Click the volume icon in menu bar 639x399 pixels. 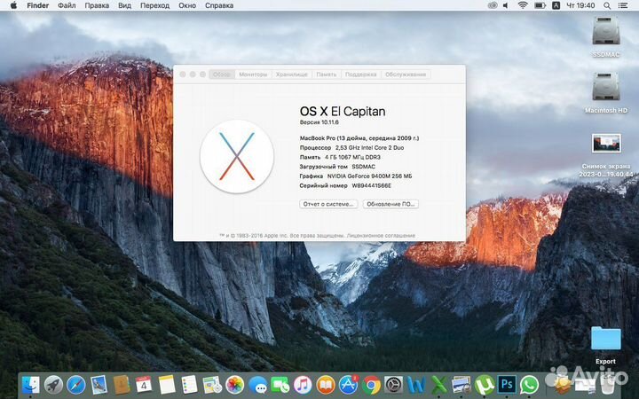(x=506, y=5)
